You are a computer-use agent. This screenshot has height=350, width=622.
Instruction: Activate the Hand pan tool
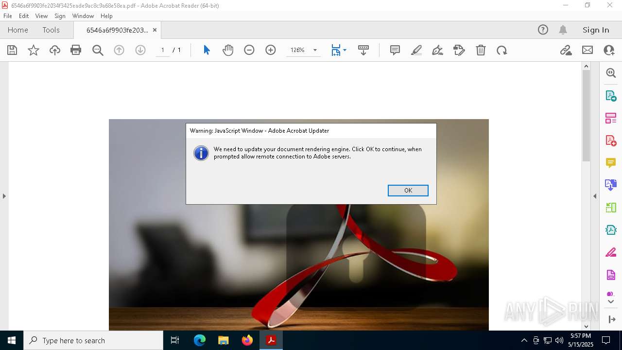click(x=228, y=50)
